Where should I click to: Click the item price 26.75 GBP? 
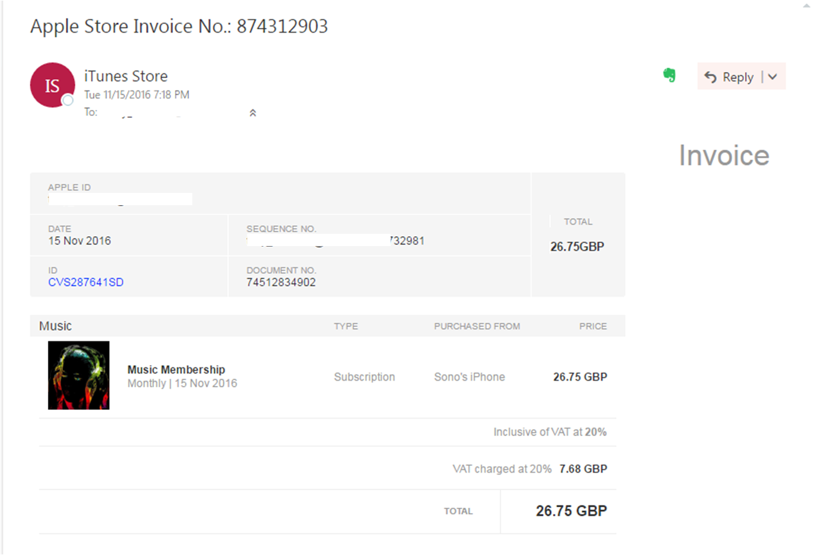[580, 377]
